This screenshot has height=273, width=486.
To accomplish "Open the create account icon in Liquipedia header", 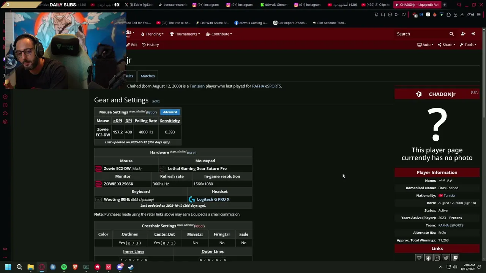I will [463, 34].
